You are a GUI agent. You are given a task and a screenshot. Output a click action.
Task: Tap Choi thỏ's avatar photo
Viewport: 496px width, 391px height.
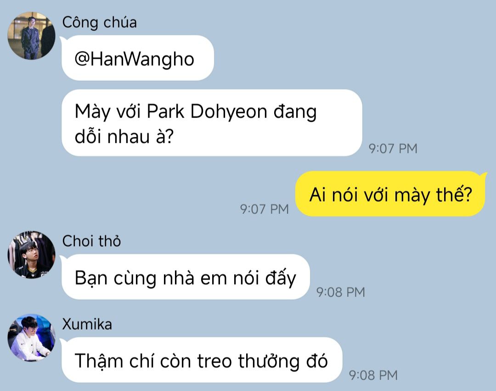(31, 255)
